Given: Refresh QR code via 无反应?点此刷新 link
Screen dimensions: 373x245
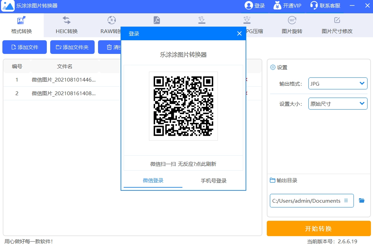Looking at the screenshot, I should (x=197, y=164).
